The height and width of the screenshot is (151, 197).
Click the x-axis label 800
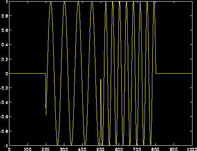pyautogui.click(x=155, y=149)
